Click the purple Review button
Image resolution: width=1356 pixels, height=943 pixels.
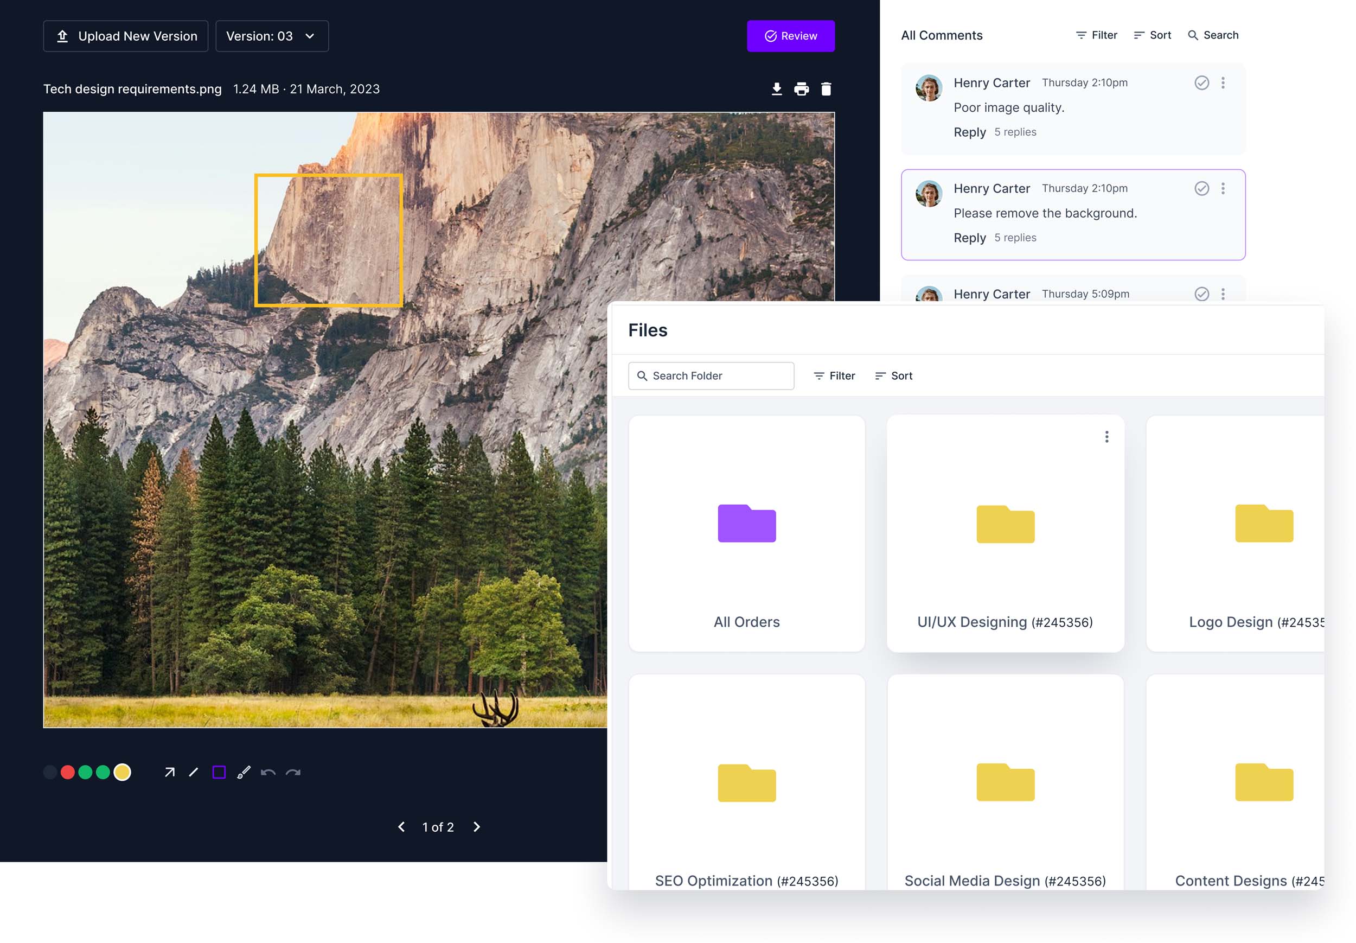point(790,36)
